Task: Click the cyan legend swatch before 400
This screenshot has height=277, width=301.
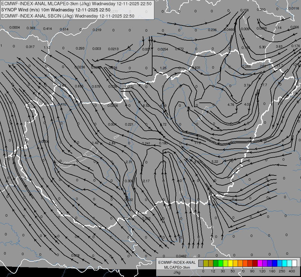Action: (x=284, y=263)
